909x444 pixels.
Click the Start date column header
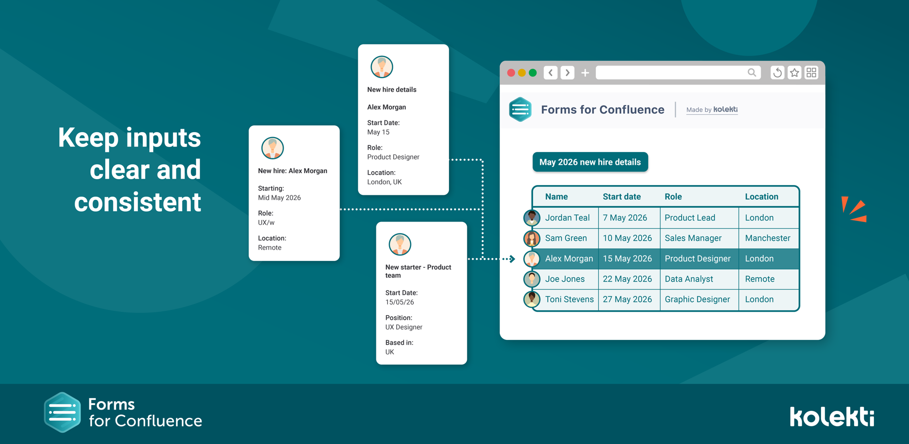pyautogui.click(x=621, y=196)
